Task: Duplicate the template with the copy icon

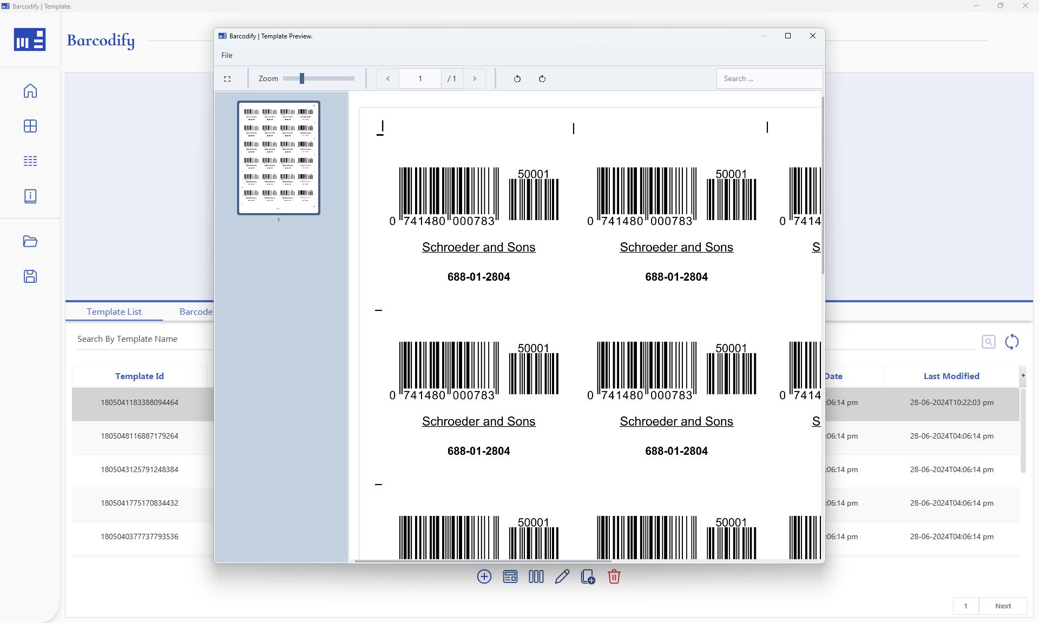Action: tap(588, 576)
